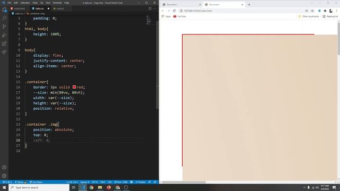Select the second Document tab in Chrome
The image size is (340, 191).
tap(224, 5)
